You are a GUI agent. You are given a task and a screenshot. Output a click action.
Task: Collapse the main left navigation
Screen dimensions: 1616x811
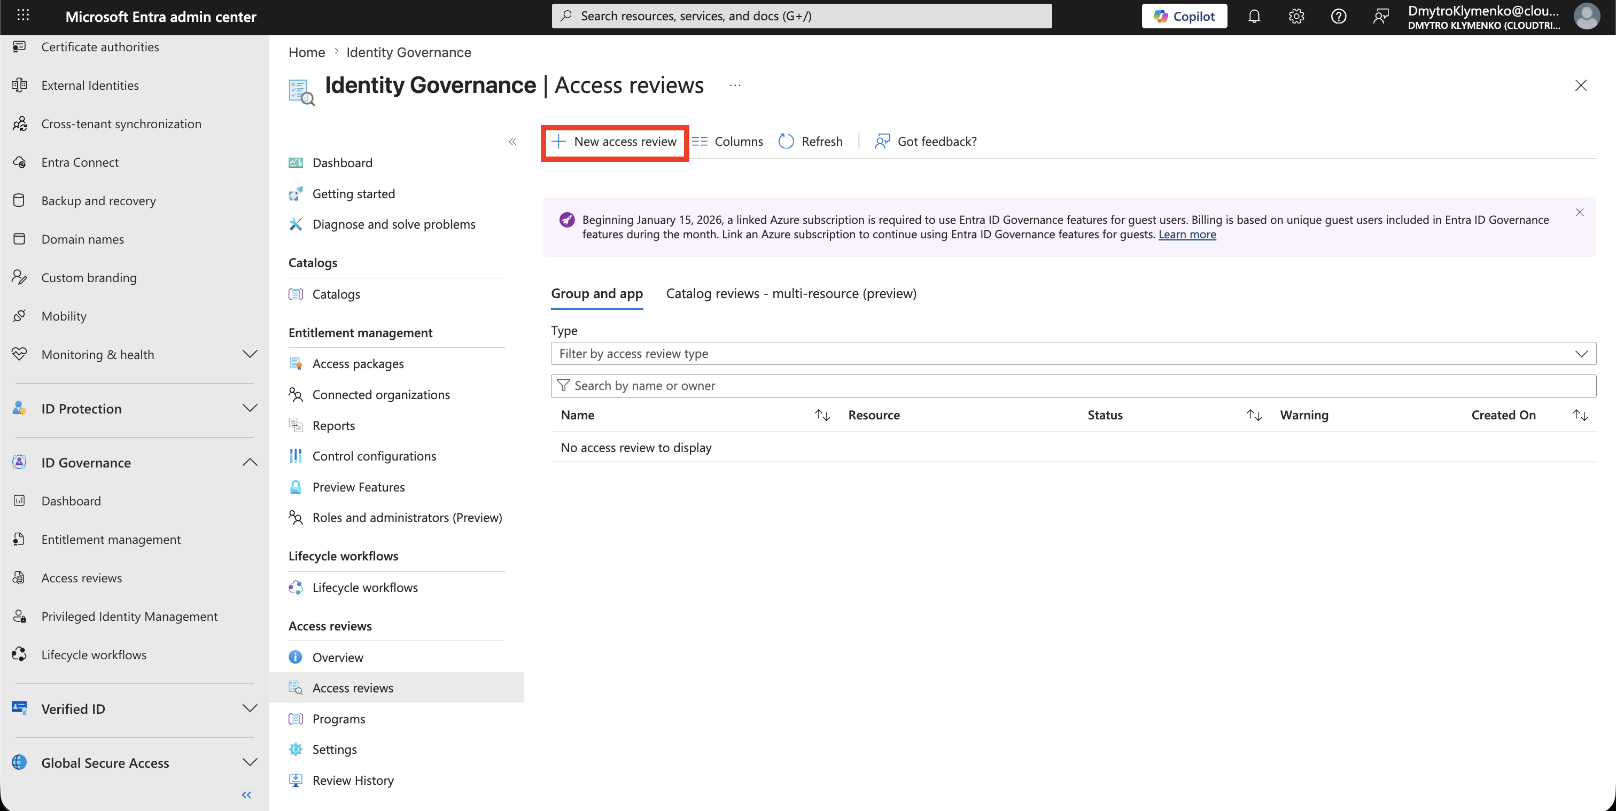point(246,794)
